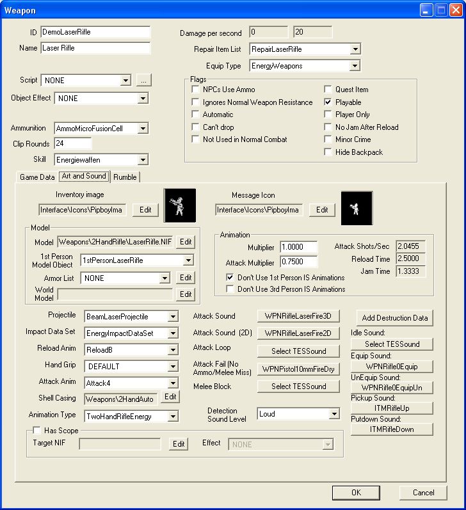Expand the Animation Type dropdown

[x=173, y=417]
